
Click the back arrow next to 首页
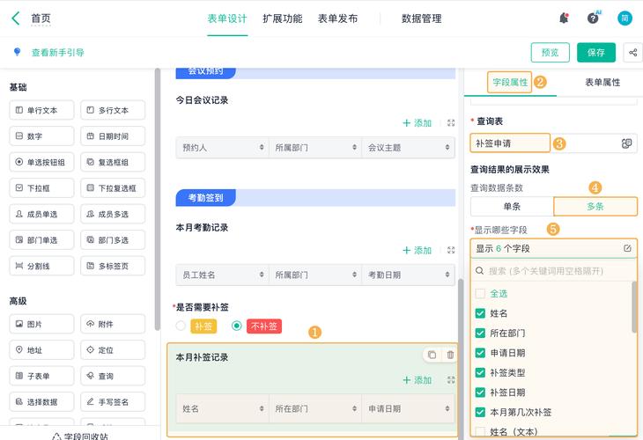[16, 18]
